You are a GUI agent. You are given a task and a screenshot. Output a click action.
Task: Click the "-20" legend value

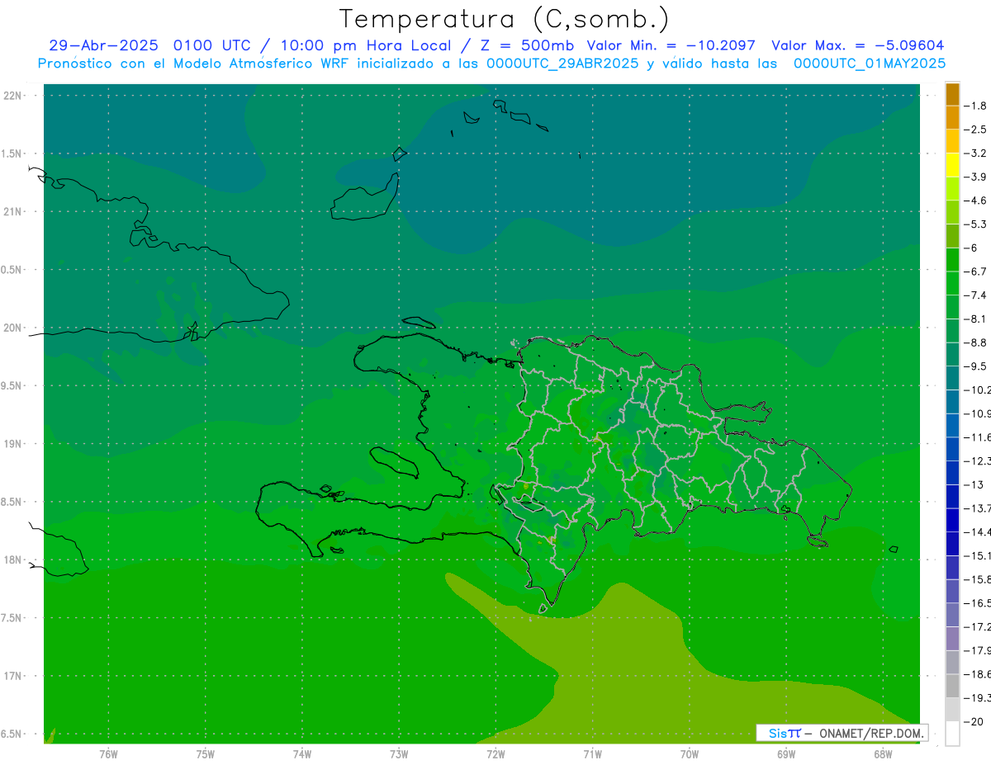[973, 722]
